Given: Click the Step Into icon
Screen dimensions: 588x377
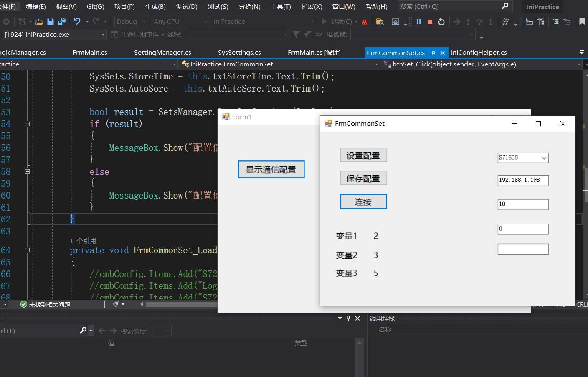Looking at the screenshot, I should tap(468, 22).
